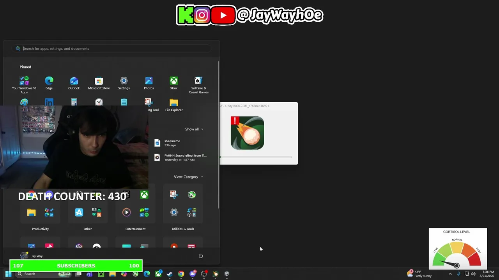Screen dimensions: 499x280
Task: Open the Utilities & Tools category label
Action: (x=183, y=229)
